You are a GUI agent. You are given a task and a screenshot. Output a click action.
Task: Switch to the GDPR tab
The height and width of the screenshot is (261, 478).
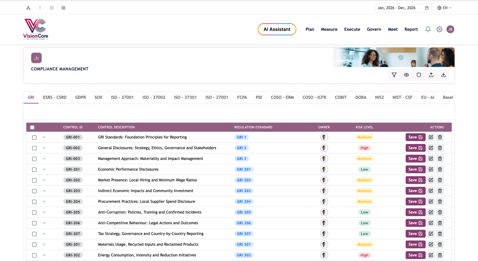(80, 97)
